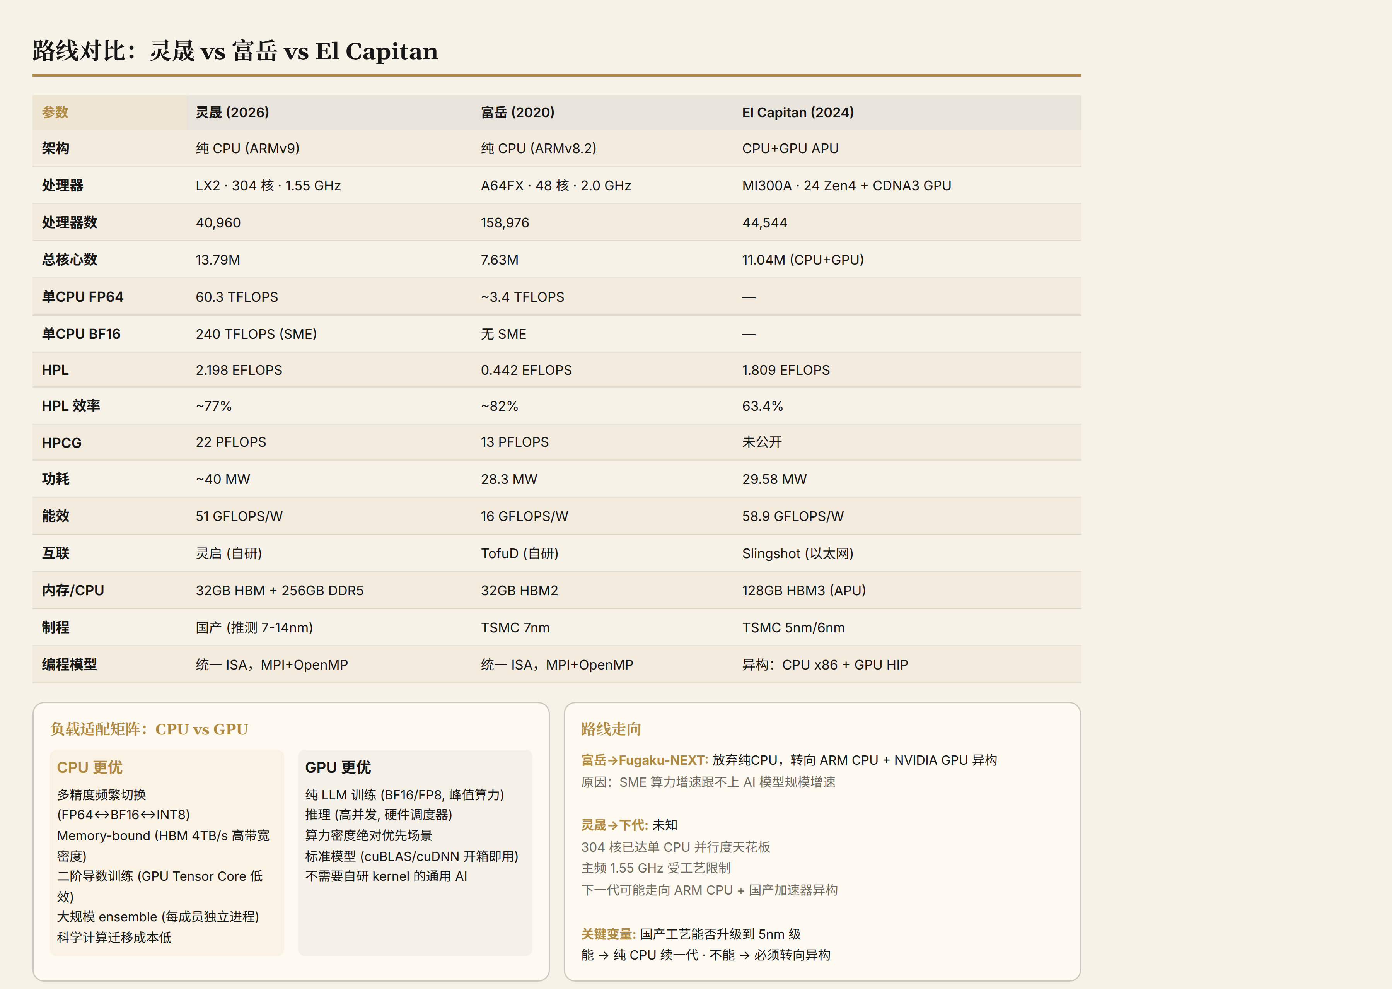Screen dimensions: 1392x989
Task: Click the HPCG cell 未公开
Action: tap(762, 442)
